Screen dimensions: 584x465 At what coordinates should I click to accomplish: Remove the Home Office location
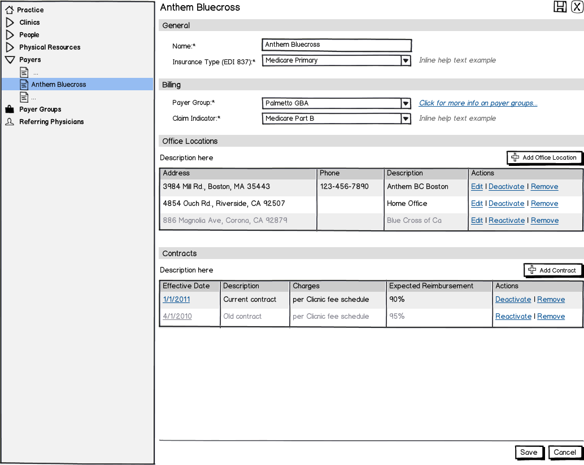point(544,204)
